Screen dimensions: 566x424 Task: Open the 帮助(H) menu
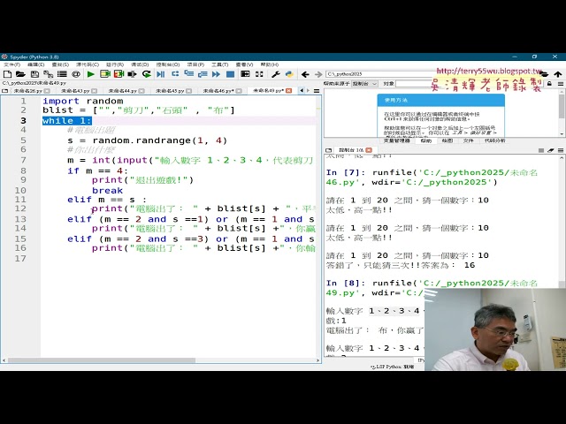tap(269, 64)
